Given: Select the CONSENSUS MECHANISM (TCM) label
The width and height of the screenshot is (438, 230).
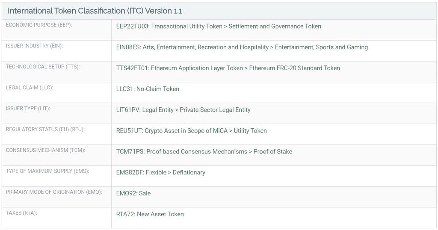Looking at the screenshot, I should (45, 150).
